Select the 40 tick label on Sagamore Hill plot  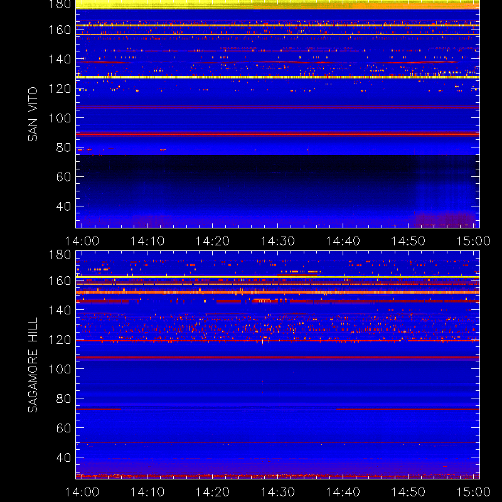[x=63, y=457]
